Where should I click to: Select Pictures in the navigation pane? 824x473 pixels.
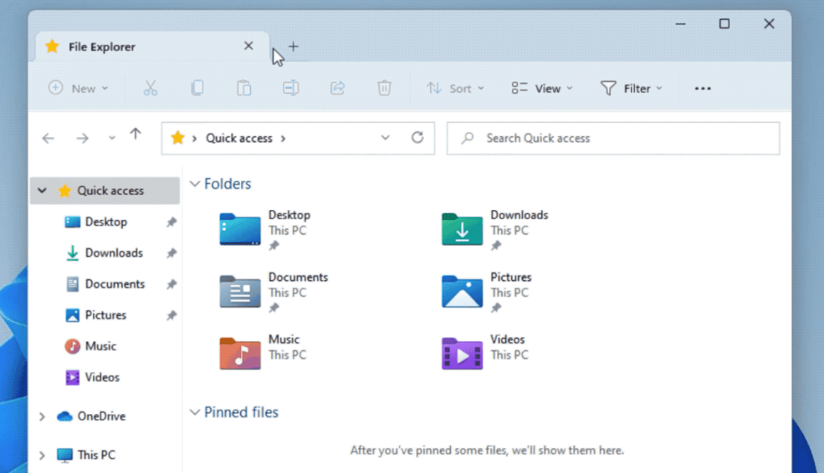105,315
